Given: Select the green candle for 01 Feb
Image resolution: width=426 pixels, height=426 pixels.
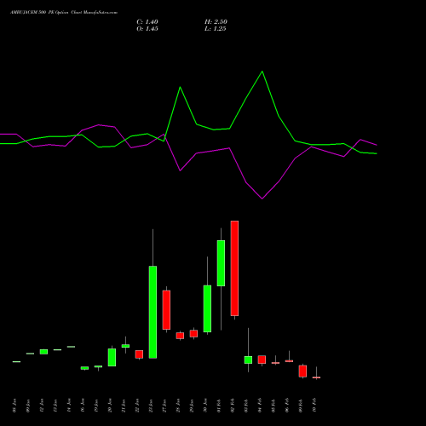Looking at the screenshot, I should coord(221,263).
